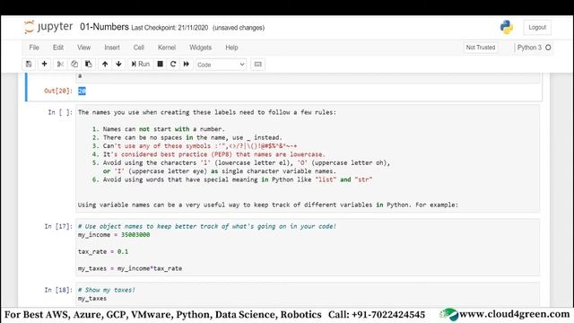Open the Edit menu

[x=57, y=48]
